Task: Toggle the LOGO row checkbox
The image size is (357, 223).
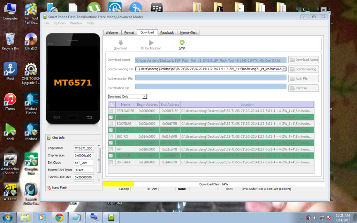Action: point(111,143)
